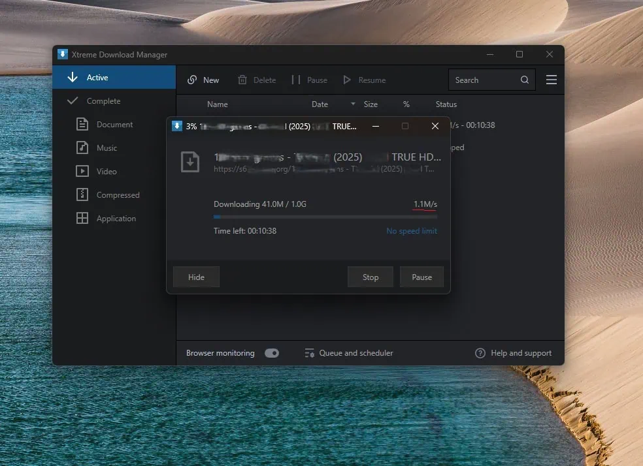Click the Xtreme Download Manager title bar logo
The height and width of the screenshot is (466, 643).
point(62,54)
